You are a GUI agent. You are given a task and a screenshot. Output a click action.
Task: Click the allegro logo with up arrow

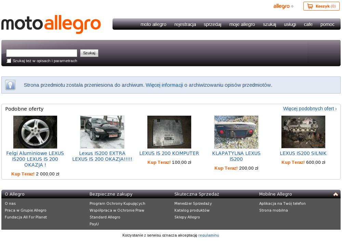tap(284, 6)
